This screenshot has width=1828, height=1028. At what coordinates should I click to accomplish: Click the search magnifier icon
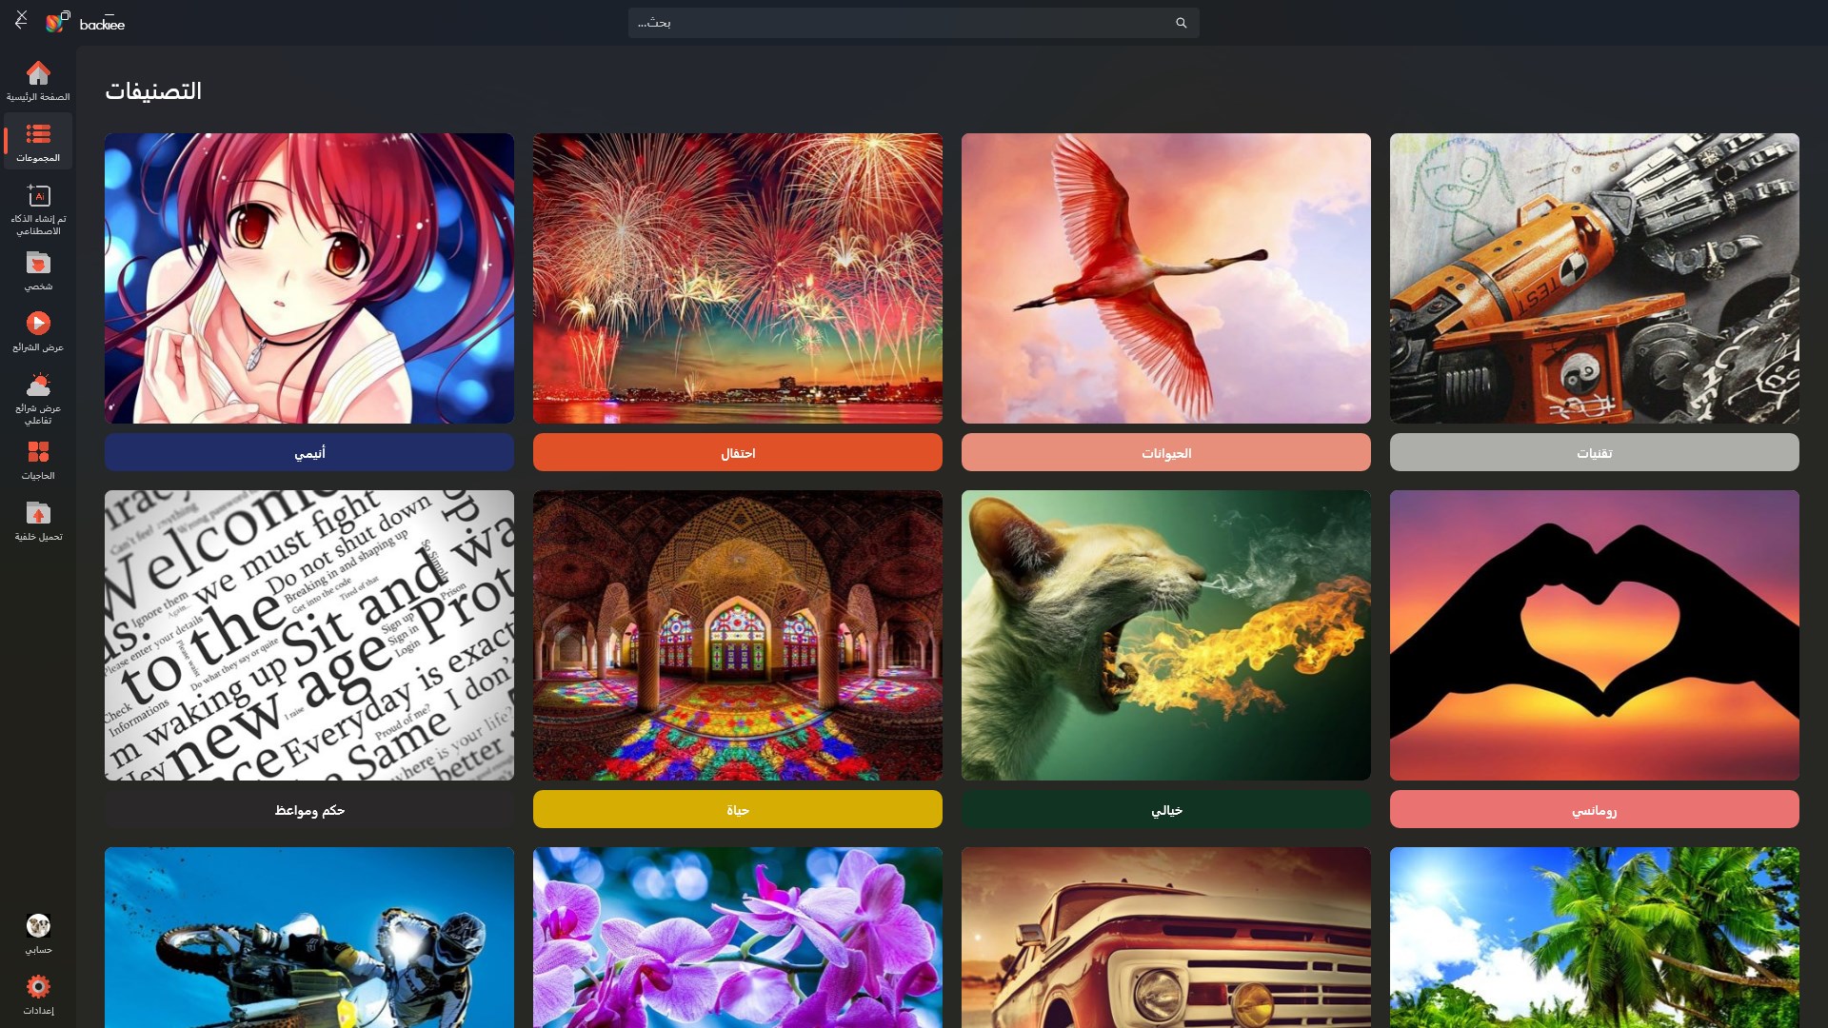(1182, 23)
